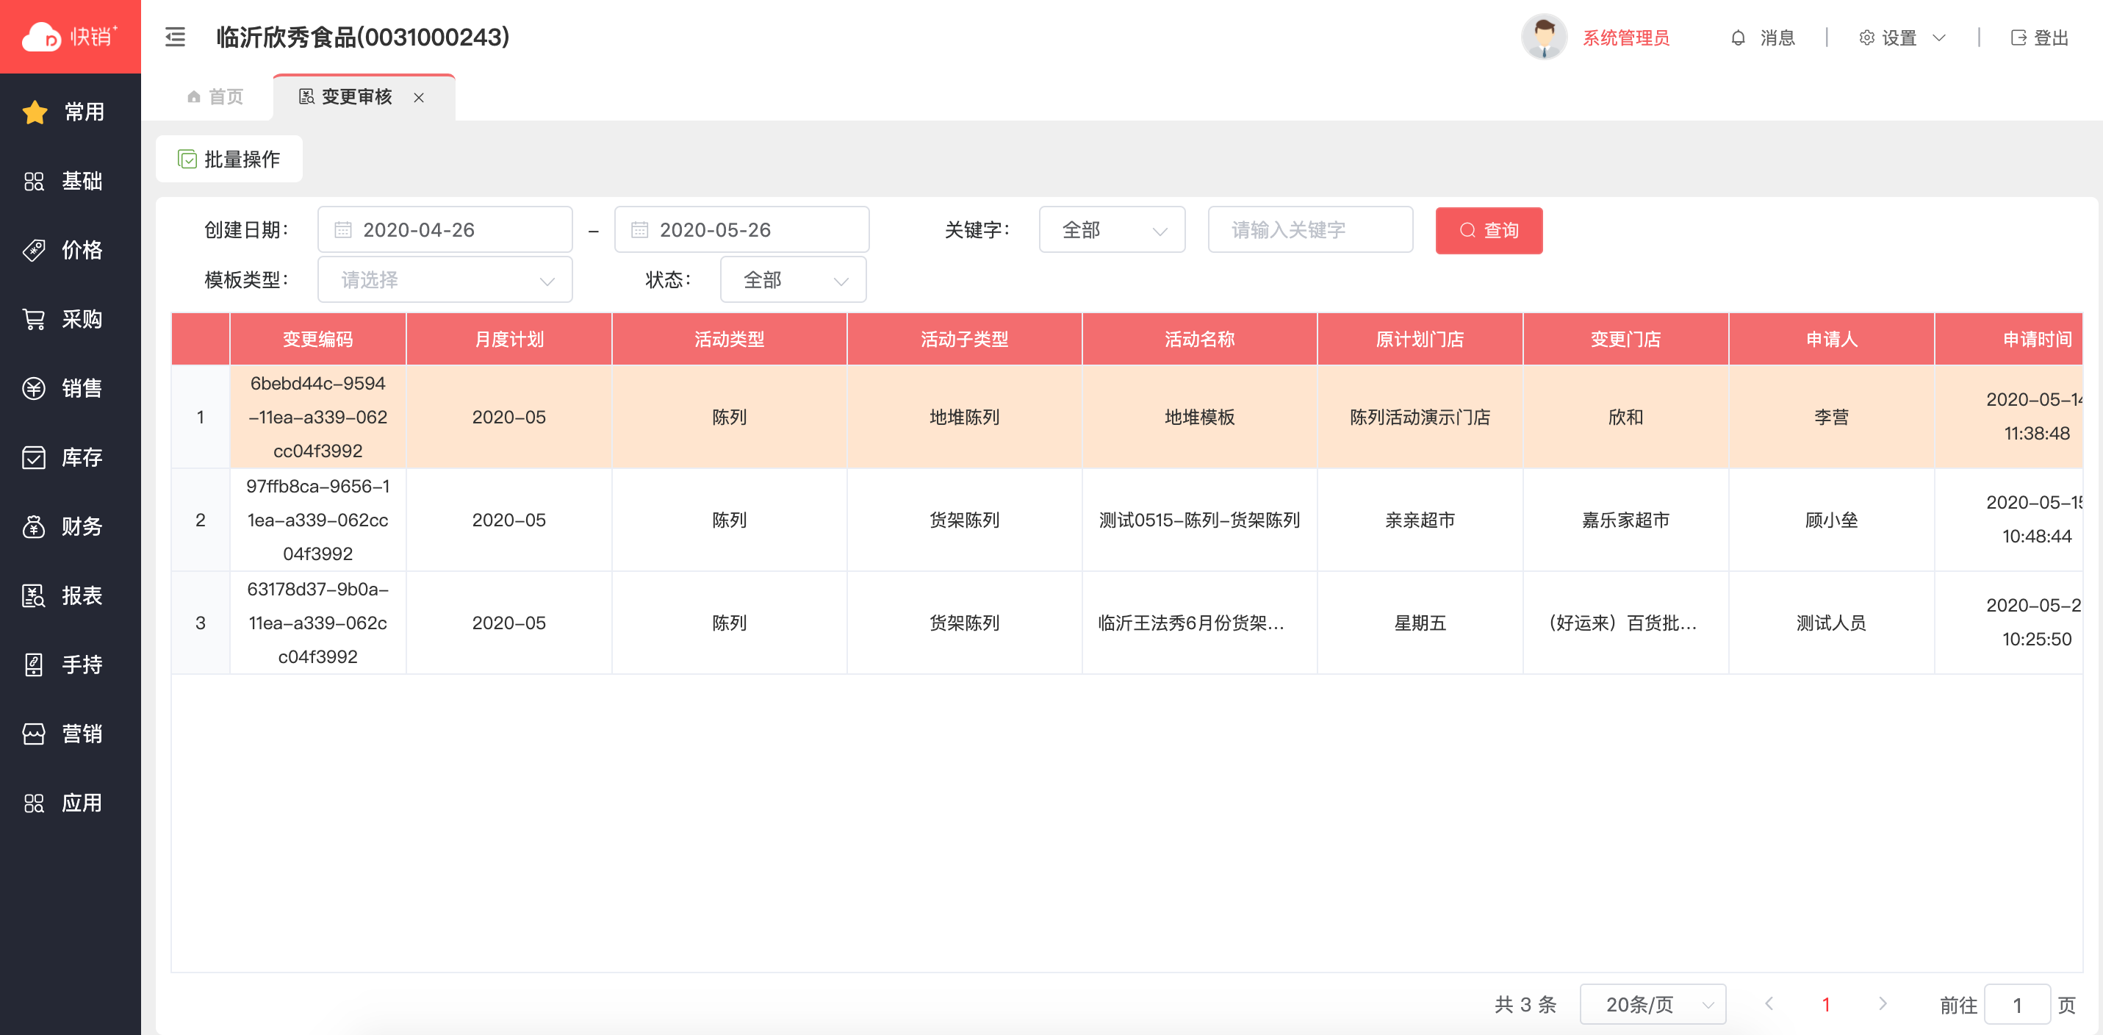Viewport: 2103px width, 1035px height.
Task: Click the 临沂王法秀6月份货架 cell
Action: click(x=1199, y=623)
